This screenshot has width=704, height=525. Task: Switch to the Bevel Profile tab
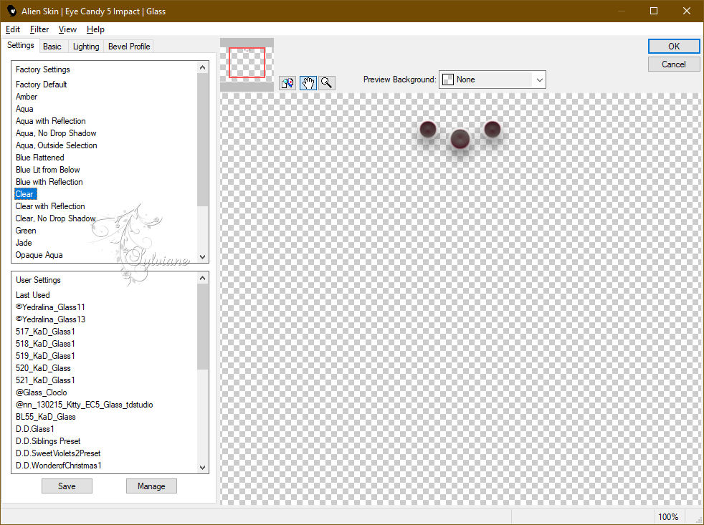click(x=129, y=47)
